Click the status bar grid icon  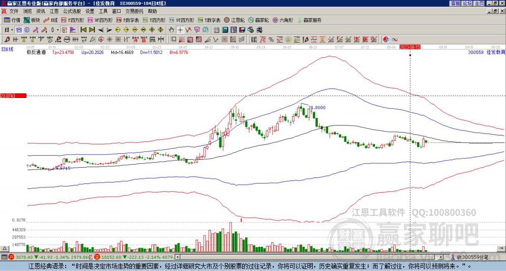(4, 257)
